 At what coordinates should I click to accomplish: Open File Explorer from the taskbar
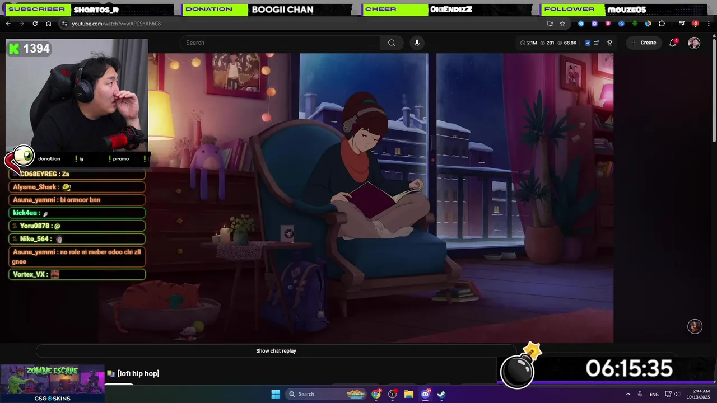coord(409,394)
